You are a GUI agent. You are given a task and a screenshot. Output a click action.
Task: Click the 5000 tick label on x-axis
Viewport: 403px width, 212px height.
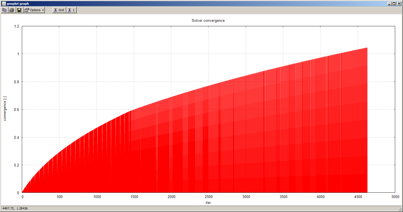pos(395,197)
